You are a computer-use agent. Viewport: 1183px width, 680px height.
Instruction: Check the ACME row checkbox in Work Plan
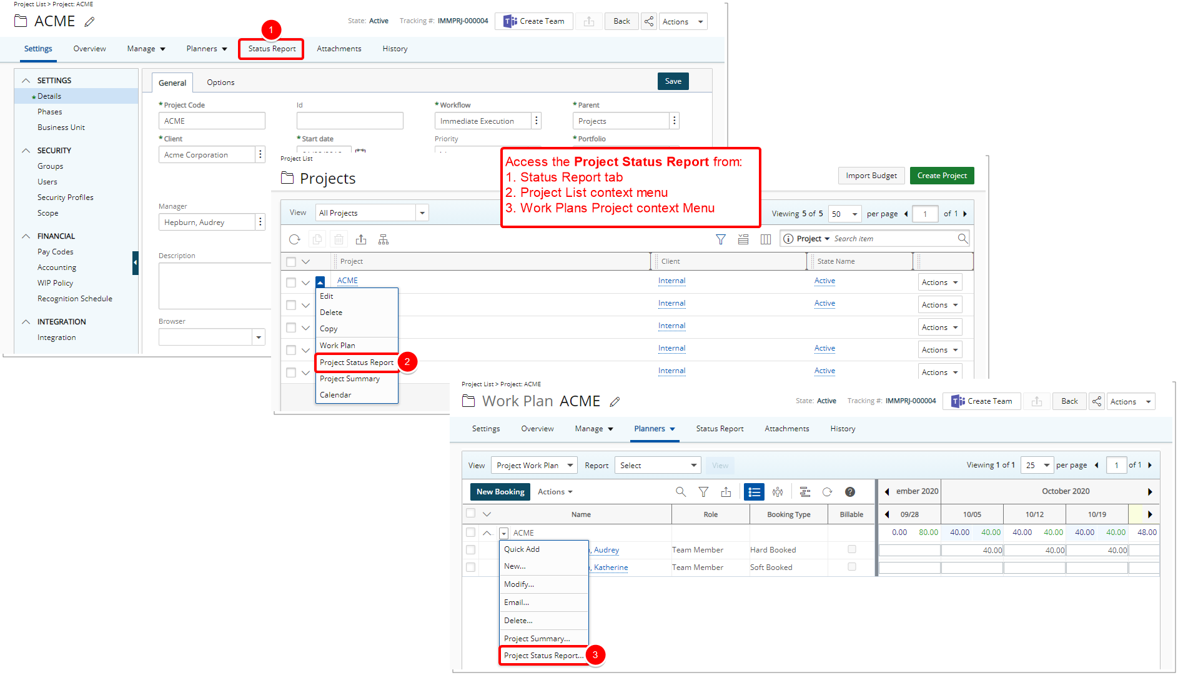(x=471, y=532)
